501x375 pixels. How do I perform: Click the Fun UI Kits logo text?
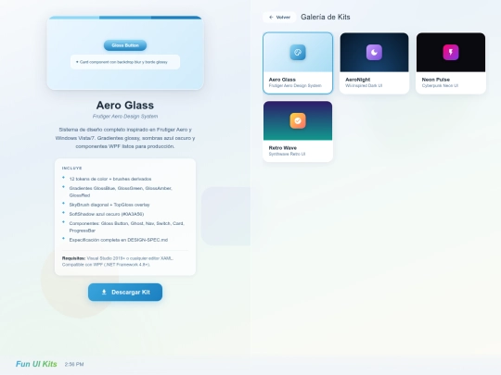coord(36,364)
